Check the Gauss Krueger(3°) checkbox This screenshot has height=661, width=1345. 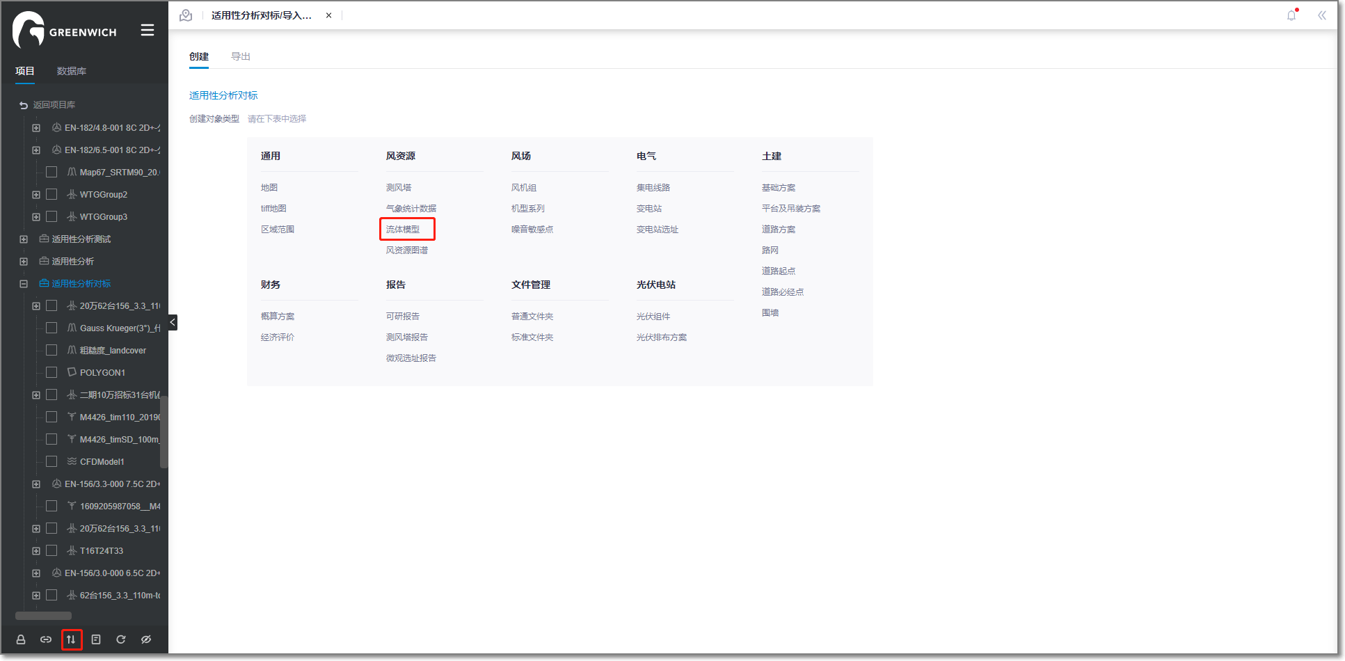click(x=51, y=328)
